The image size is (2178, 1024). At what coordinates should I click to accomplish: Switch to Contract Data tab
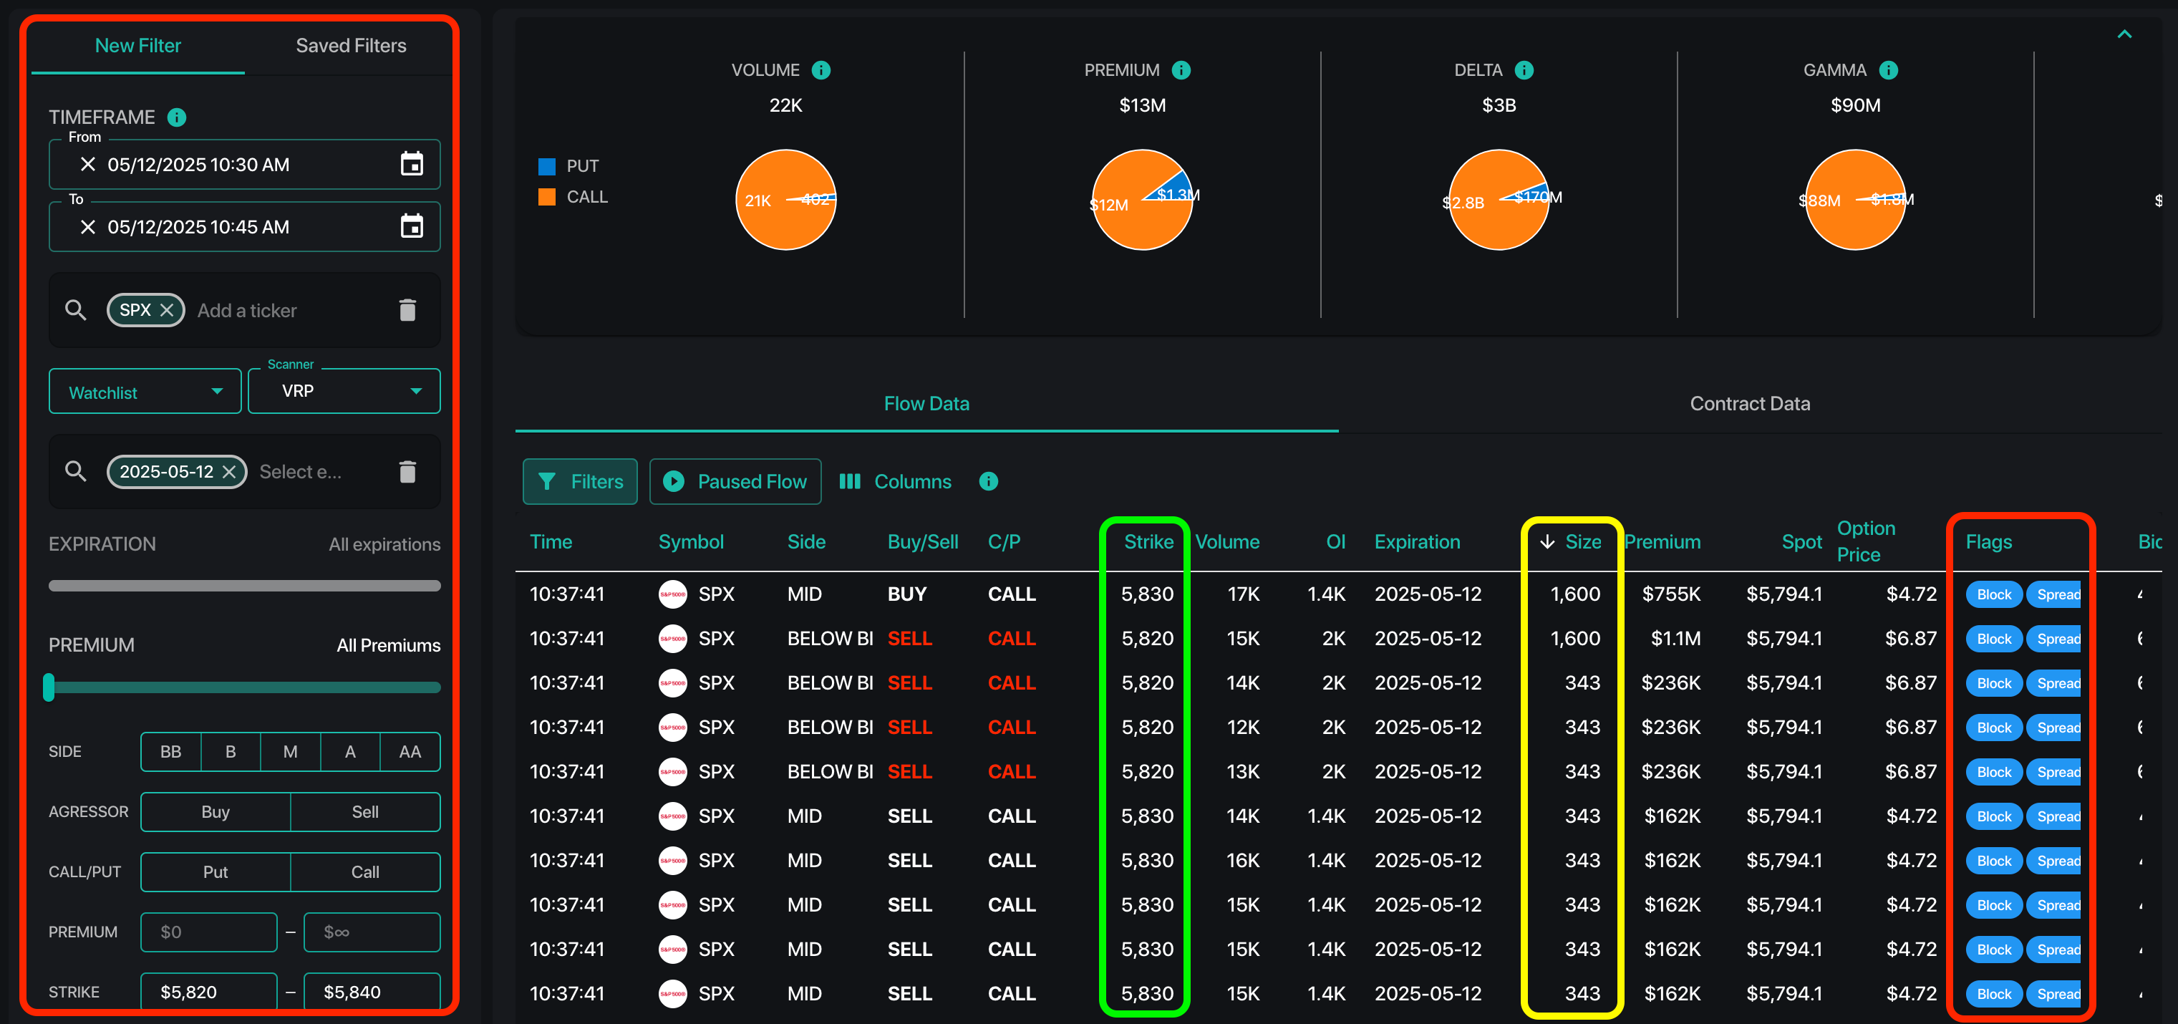click(x=1749, y=404)
